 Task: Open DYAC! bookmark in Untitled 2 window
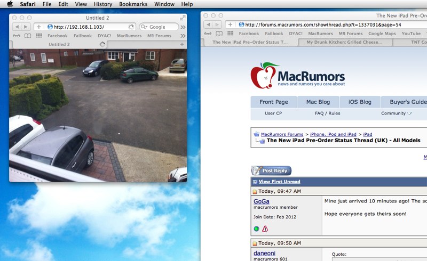(104, 36)
